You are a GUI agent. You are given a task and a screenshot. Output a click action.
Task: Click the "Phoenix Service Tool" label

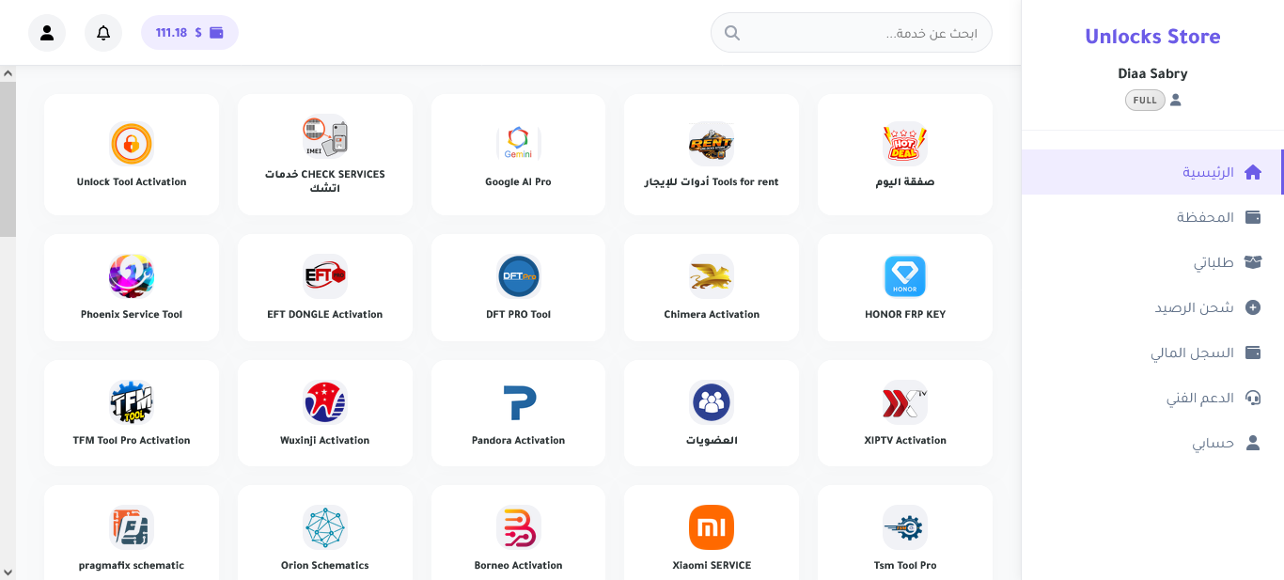[132, 315]
